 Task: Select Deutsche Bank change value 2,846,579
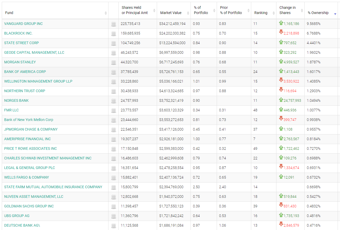(x=291, y=225)
